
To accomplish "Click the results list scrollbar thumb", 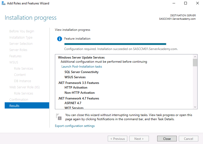I will [x=195, y=62].
